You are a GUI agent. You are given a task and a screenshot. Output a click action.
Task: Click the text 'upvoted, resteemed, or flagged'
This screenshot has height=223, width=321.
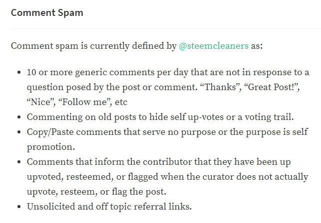coord(92,177)
